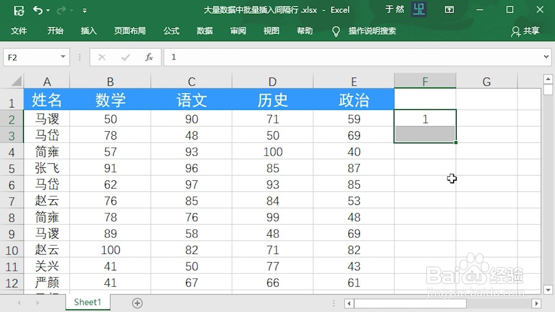Click cell F2 containing 1
Viewport: 555px width, 312px height.
(425, 119)
